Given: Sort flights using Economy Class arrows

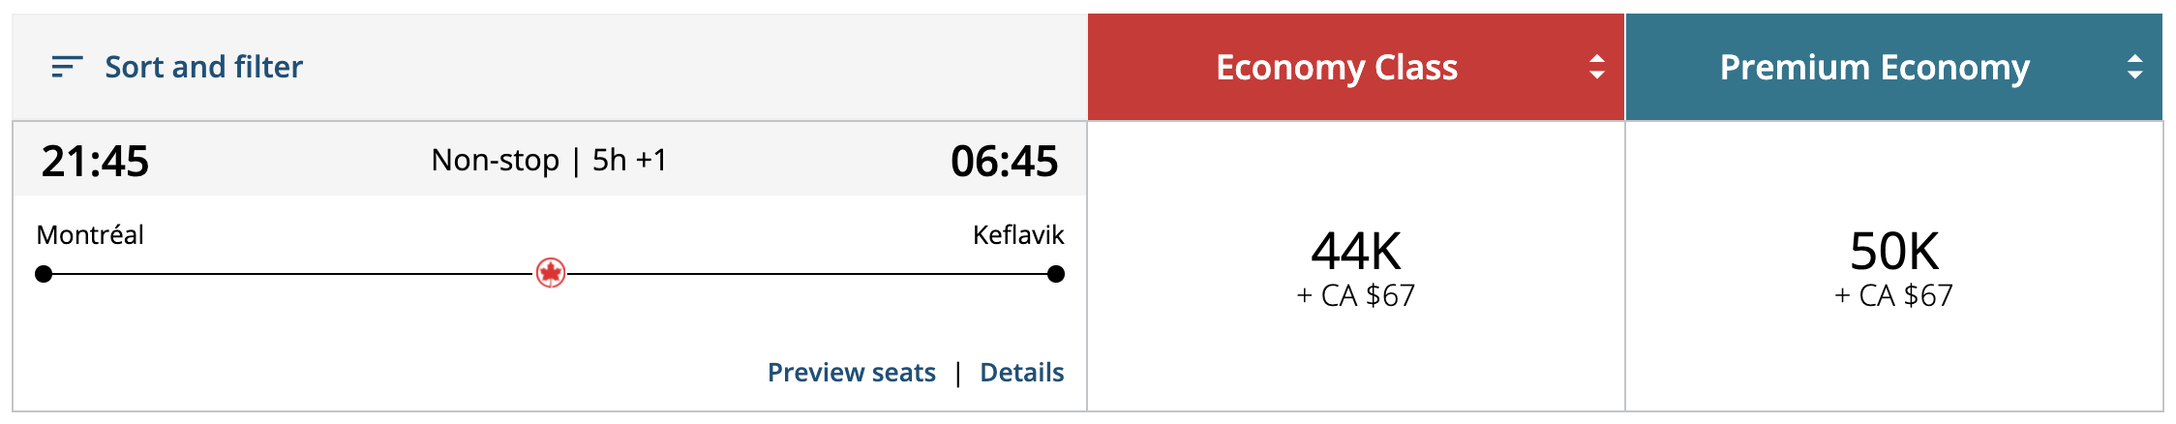Looking at the screenshot, I should (x=1596, y=67).
